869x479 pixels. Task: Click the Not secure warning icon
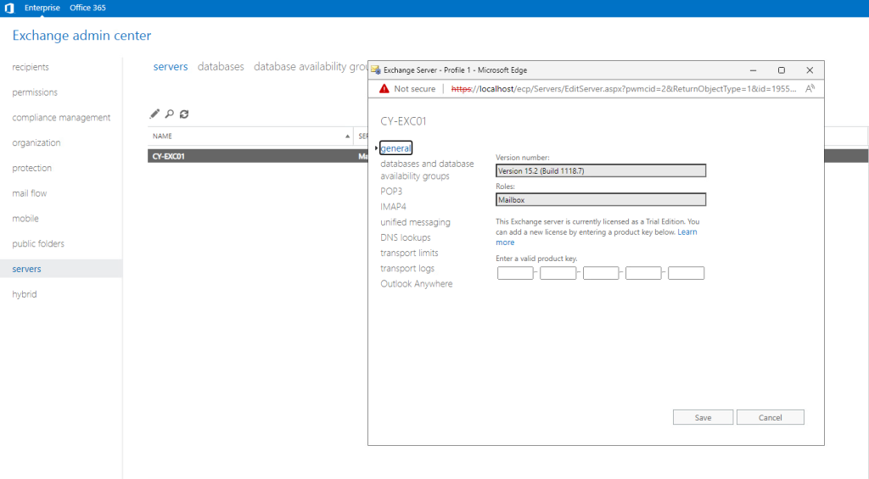click(384, 88)
